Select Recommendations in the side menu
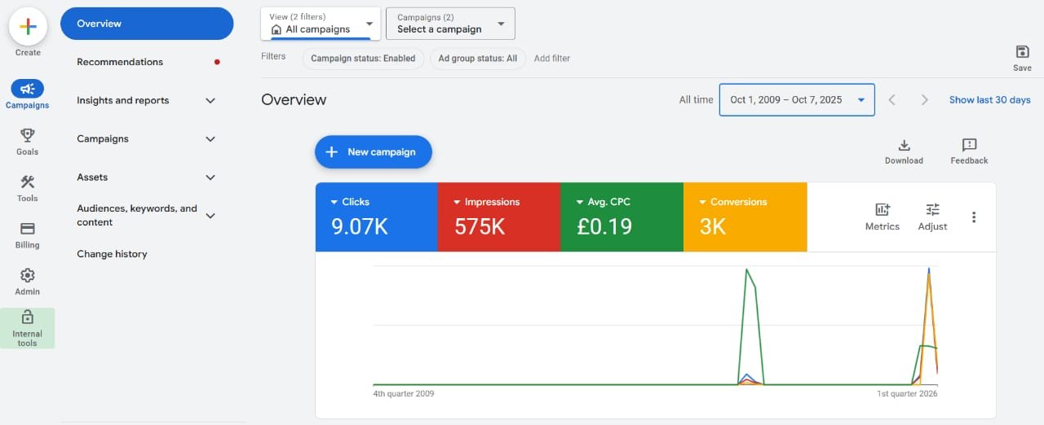The image size is (1044, 425). click(x=120, y=62)
